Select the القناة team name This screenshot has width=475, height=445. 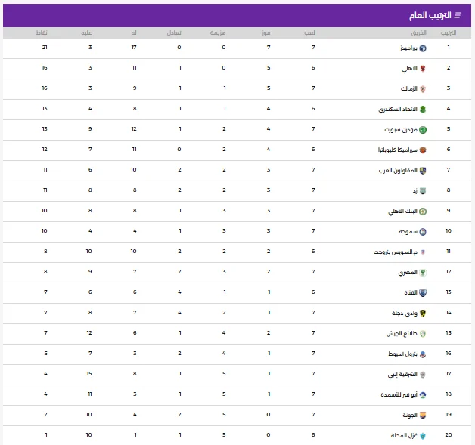(x=411, y=293)
